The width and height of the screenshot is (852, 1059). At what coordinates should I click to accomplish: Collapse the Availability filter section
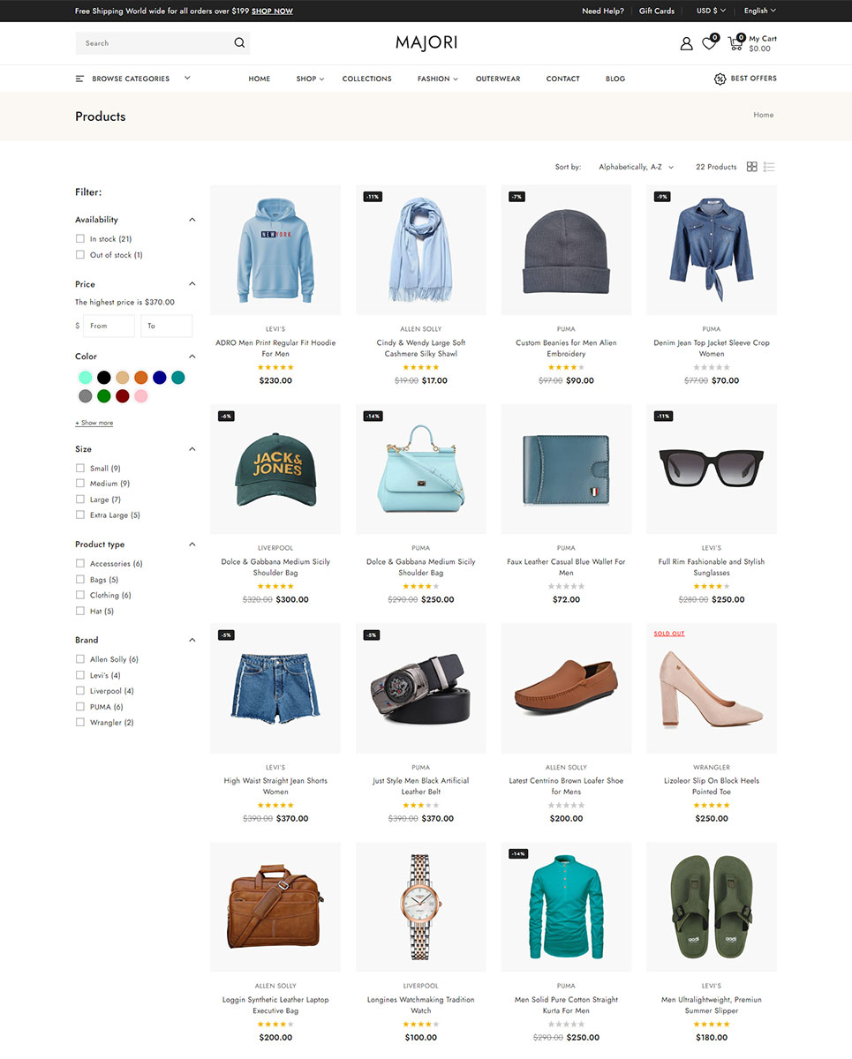coord(192,220)
